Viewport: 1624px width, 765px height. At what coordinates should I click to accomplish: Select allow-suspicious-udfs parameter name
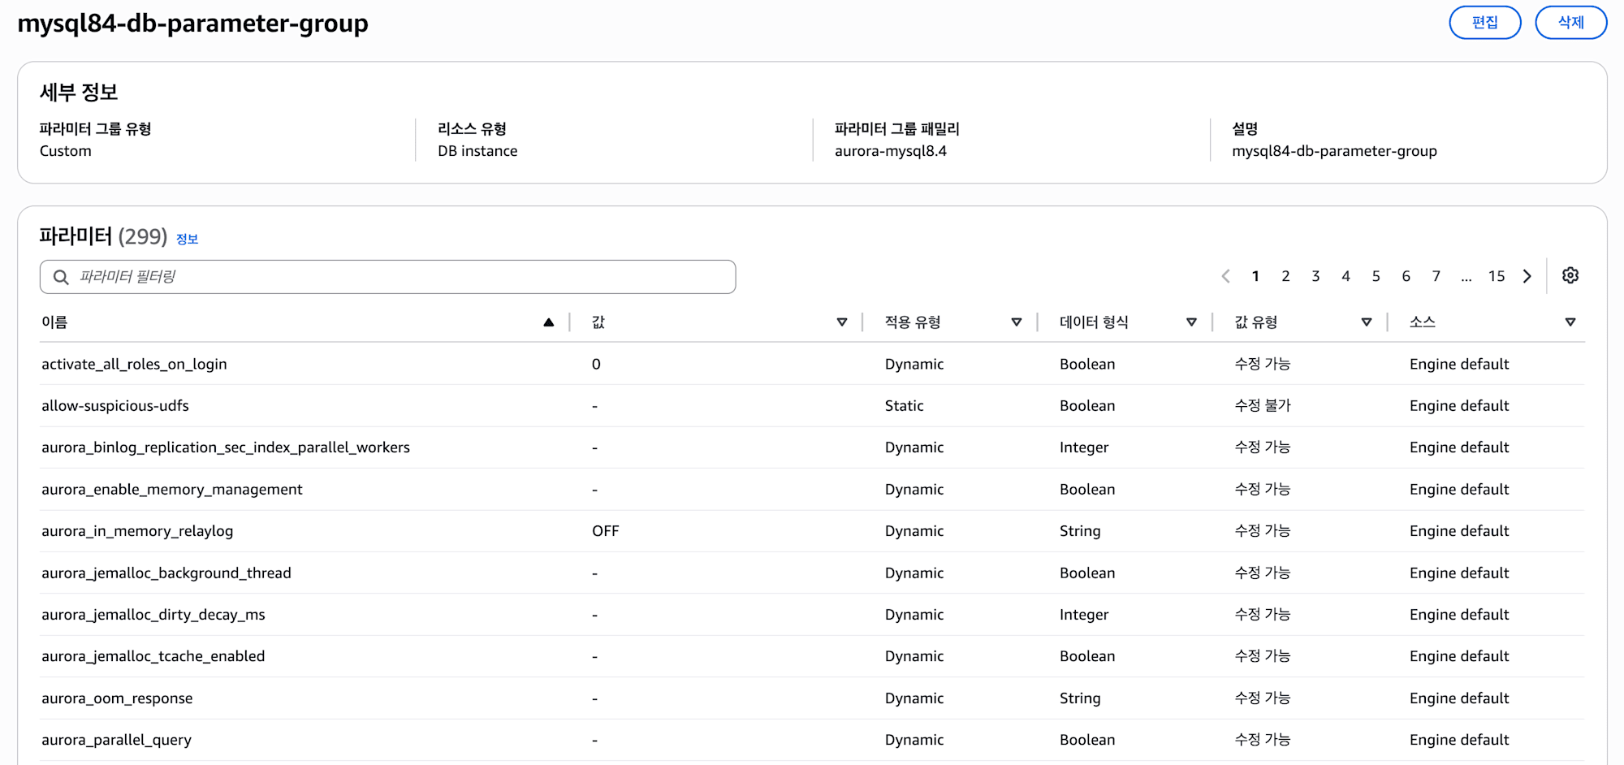pyautogui.click(x=115, y=405)
